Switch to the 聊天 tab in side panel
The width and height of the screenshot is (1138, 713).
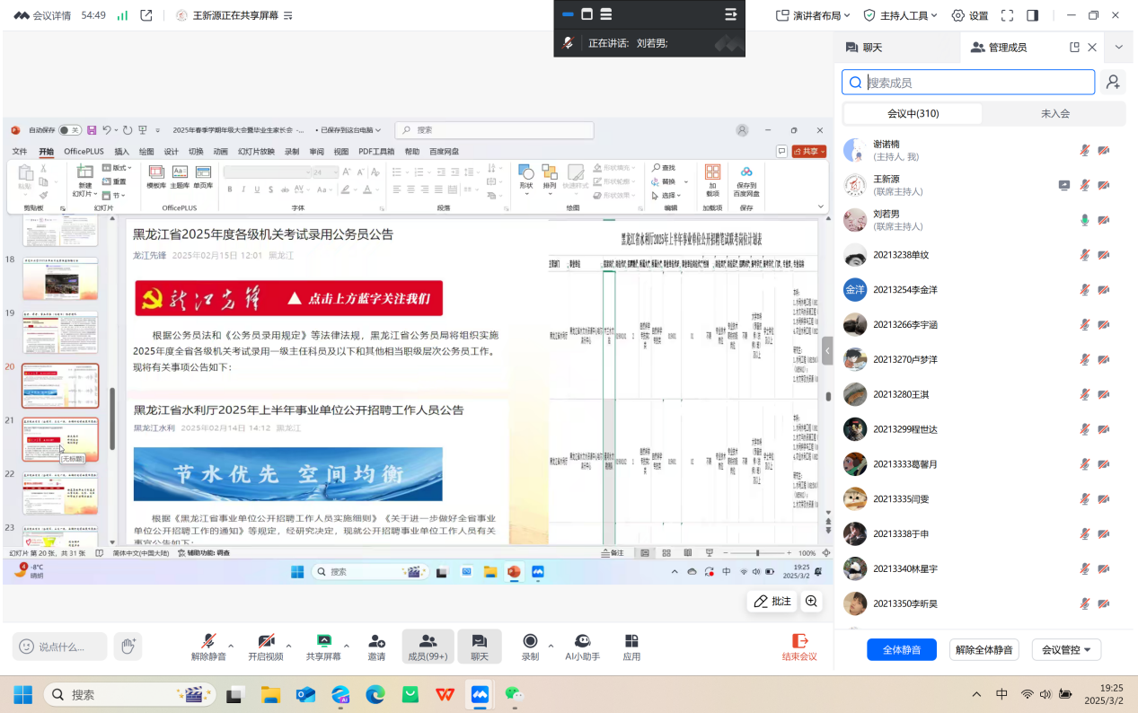coord(864,48)
